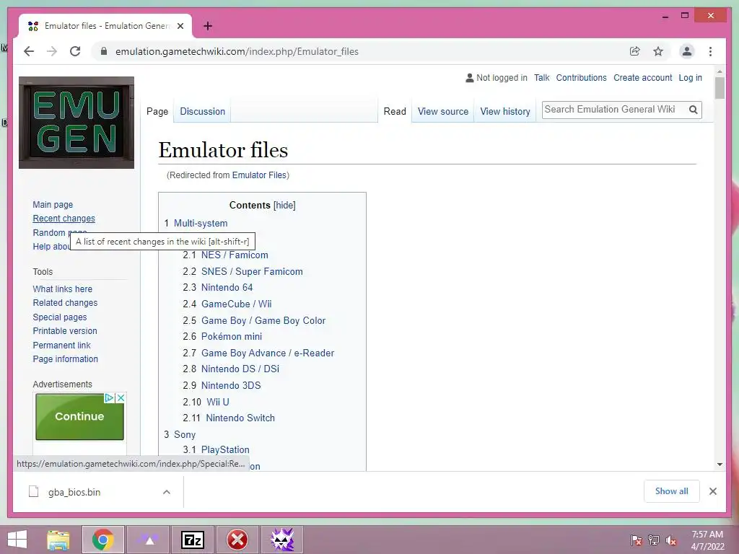This screenshot has width=739, height=554.
Task: Open the Windows Start menu
Action: (x=17, y=540)
